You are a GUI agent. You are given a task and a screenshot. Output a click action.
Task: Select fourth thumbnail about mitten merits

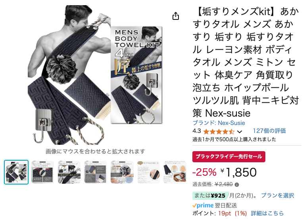(x=96, y=172)
